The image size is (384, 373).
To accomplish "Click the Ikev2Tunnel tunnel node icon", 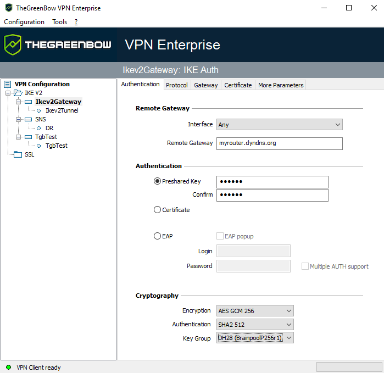I will (39, 110).
